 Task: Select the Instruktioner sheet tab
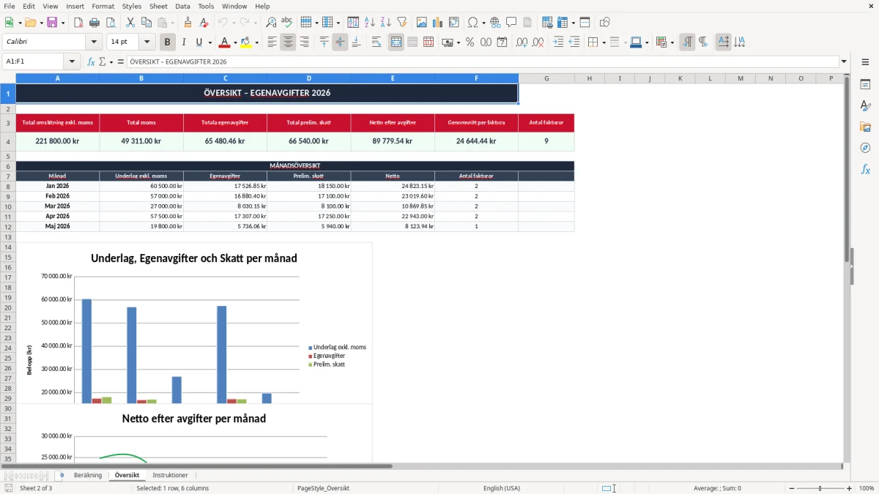[170, 476]
